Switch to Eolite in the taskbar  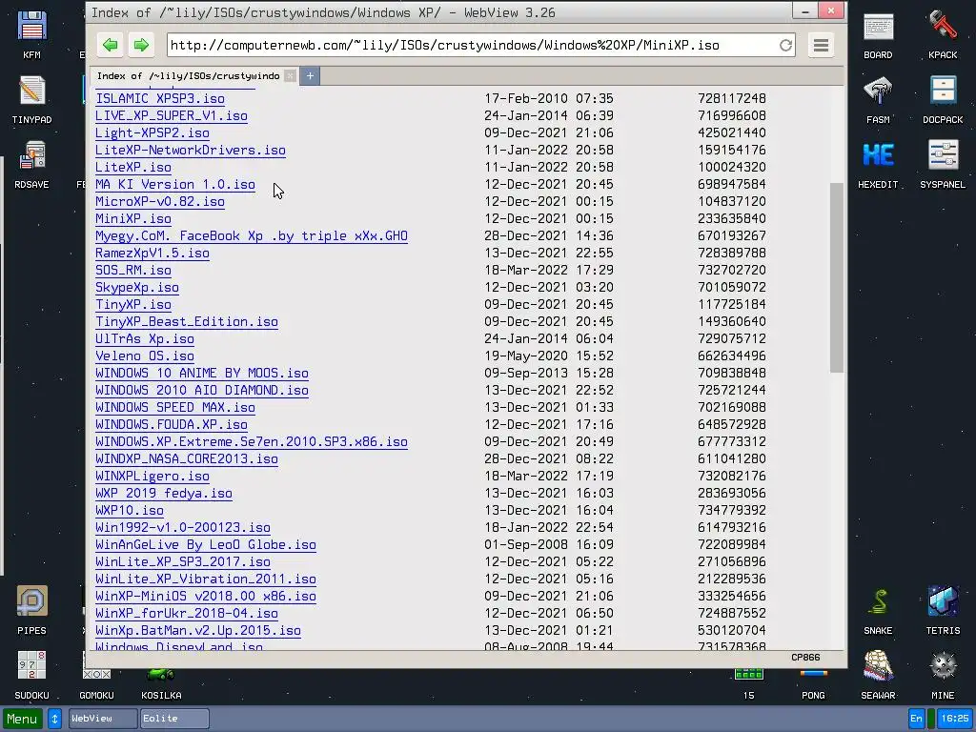pyautogui.click(x=174, y=719)
